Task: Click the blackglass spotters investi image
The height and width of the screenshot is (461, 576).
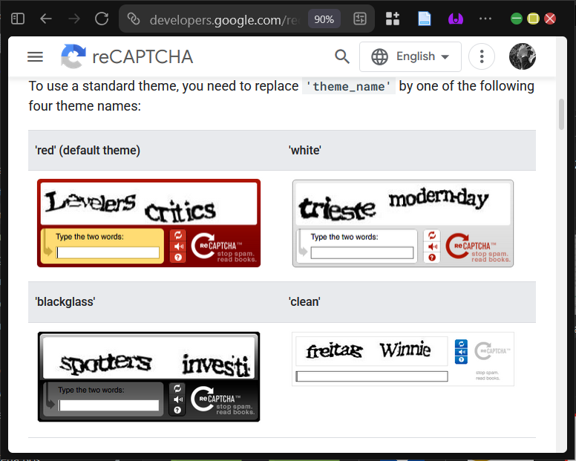Action: click(x=148, y=357)
